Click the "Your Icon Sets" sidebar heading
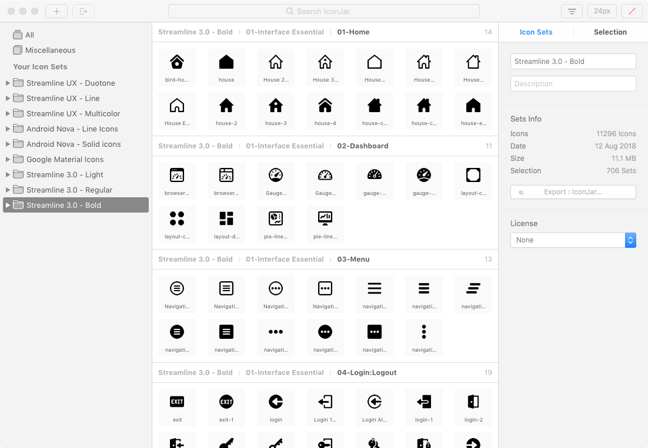This screenshot has width=648, height=448. 40,67
